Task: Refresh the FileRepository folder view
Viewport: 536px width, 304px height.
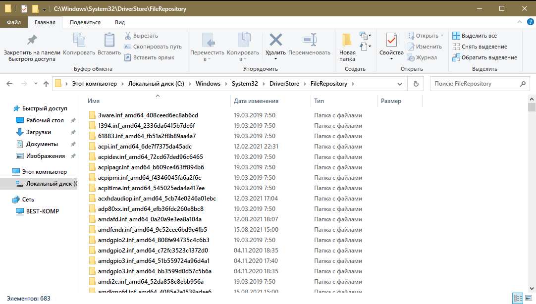Action: tap(416, 84)
